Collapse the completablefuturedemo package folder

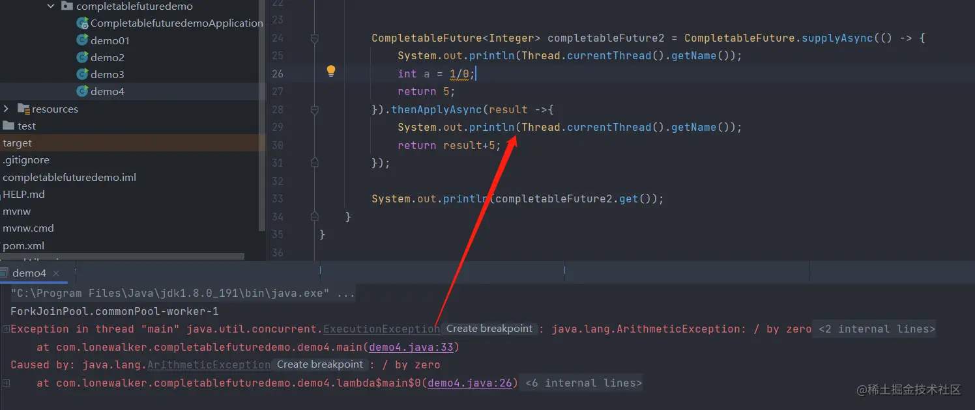point(51,6)
